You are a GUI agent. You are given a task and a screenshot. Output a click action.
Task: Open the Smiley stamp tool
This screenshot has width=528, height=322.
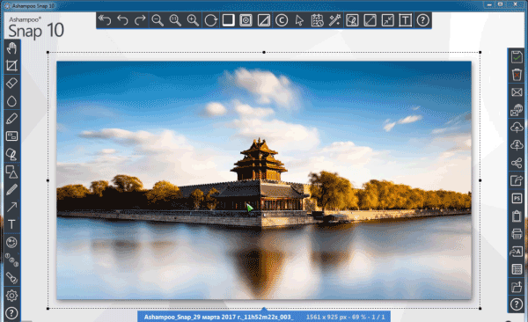tap(11, 243)
